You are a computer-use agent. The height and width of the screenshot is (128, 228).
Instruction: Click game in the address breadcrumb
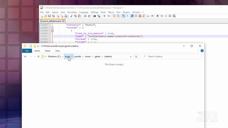pos(97,57)
